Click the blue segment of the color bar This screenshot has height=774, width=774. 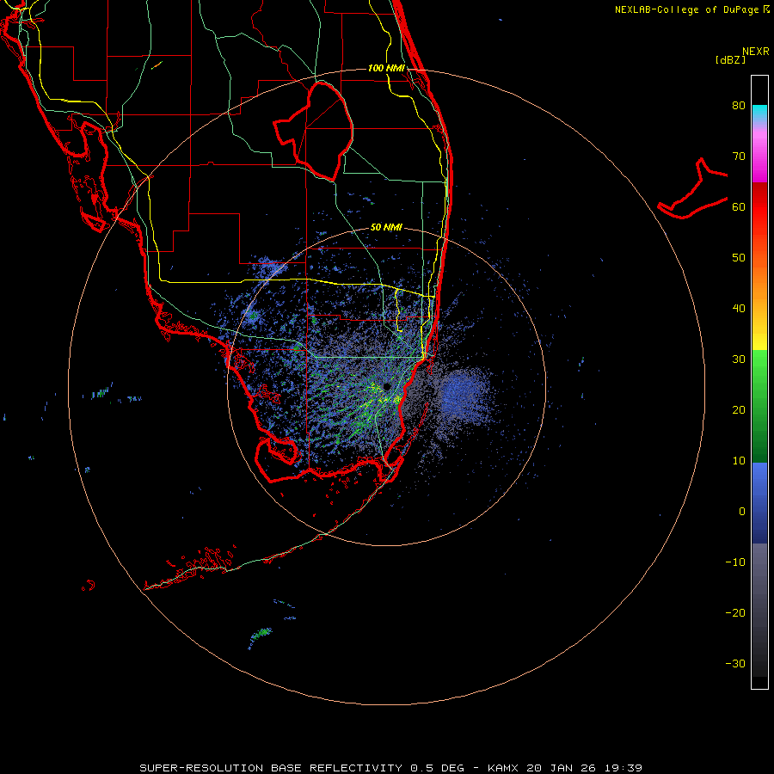[x=759, y=503]
